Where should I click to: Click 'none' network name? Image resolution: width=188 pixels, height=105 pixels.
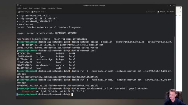[38, 68]
